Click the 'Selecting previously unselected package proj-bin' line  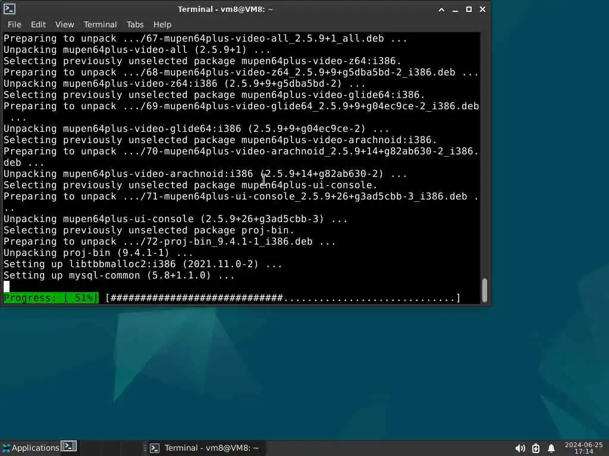click(149, 230)
